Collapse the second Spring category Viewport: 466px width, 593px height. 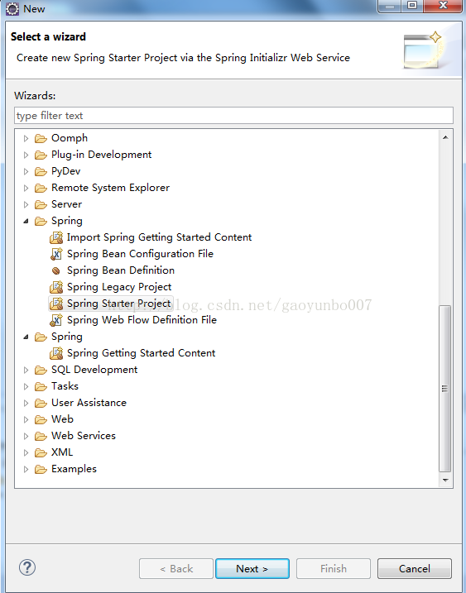click(x=26, y=337)
